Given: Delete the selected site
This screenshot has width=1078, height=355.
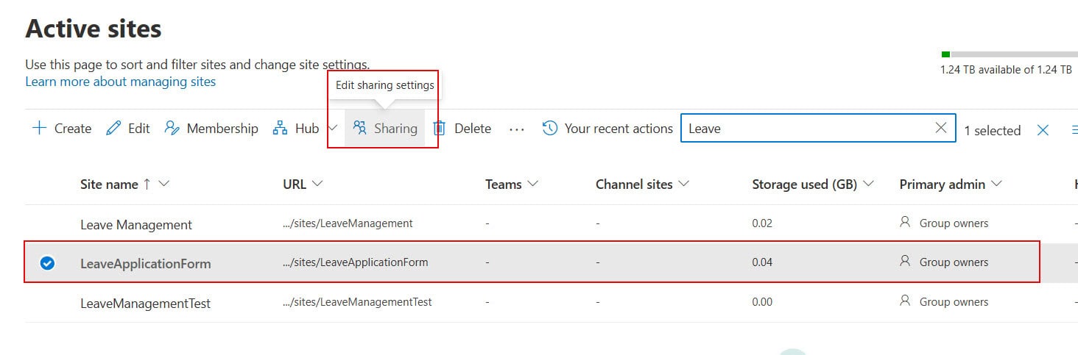Looking at the screenshot, I should pyautogui.click(x=462, y=128).
